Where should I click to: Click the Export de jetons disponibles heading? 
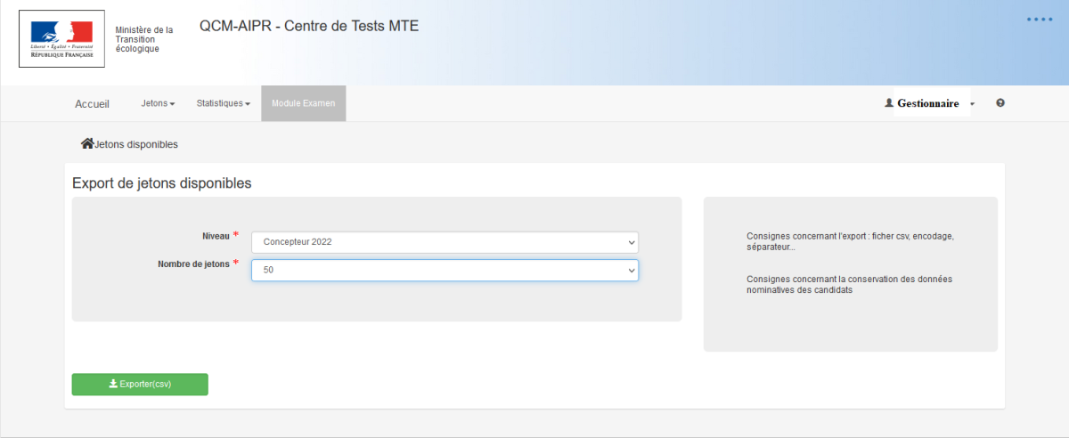tap(161, 183)
